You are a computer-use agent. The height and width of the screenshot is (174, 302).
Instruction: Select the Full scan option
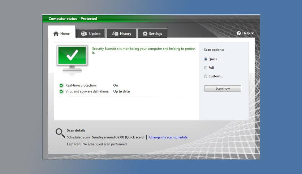click(206, 68)
